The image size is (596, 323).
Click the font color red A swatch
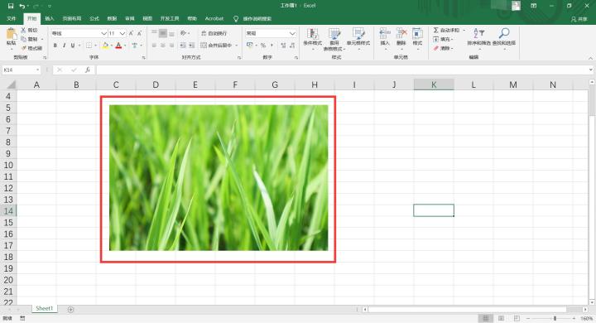coord(118,46)
